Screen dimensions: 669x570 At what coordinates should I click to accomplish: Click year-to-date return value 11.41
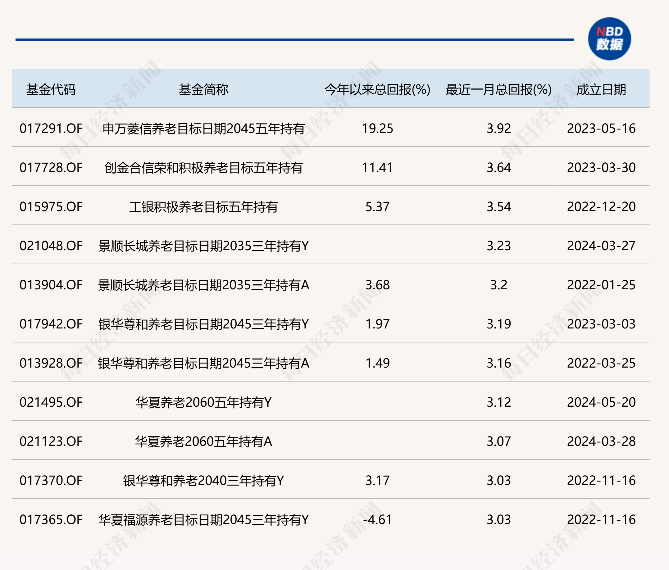click(x=377, y=168)
